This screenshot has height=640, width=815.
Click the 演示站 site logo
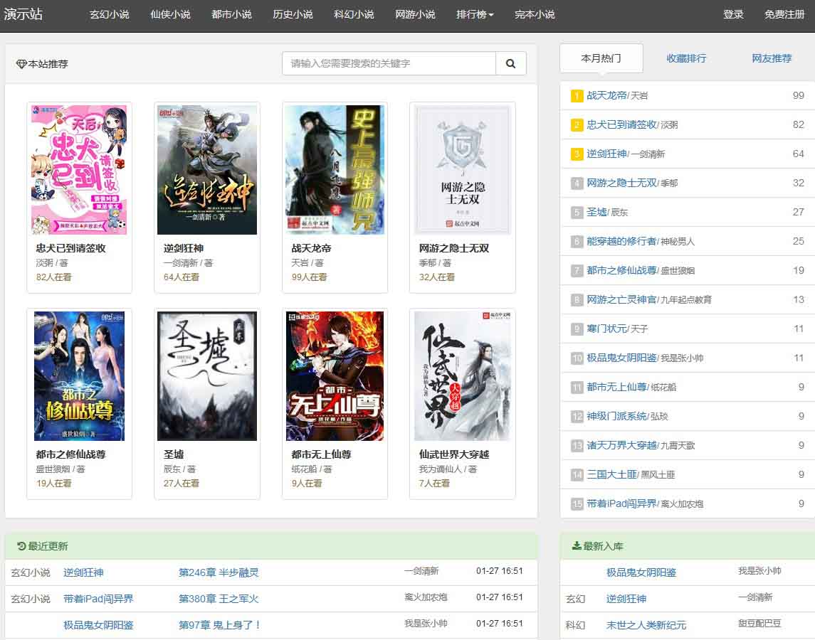pyautogui.click(x=23, y=14)
